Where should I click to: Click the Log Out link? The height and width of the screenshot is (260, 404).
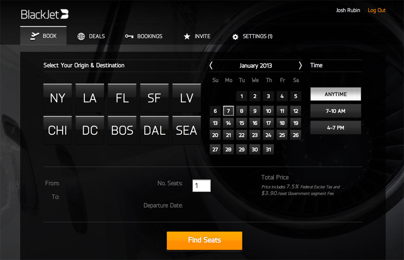click(x=376, y=10)
